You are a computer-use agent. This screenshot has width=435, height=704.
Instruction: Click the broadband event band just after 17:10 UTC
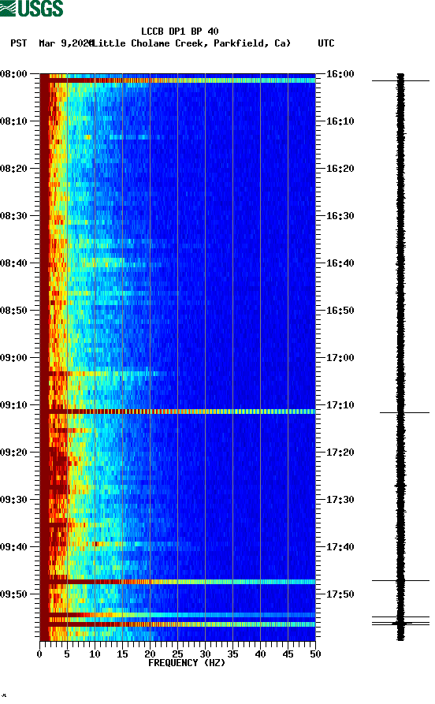(x=178, y=412)
